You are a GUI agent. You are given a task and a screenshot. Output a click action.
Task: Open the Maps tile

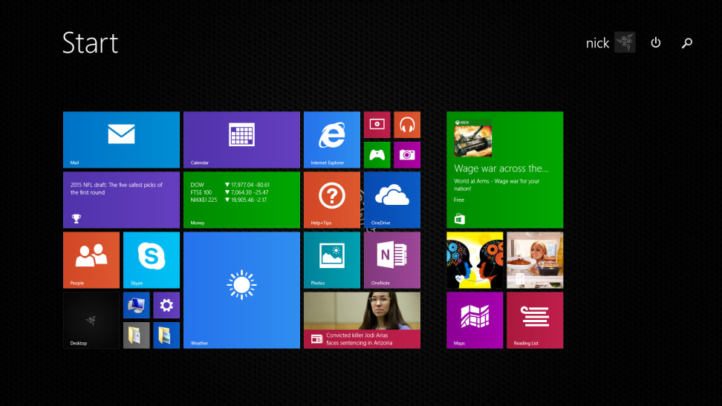tap(475, 321)
